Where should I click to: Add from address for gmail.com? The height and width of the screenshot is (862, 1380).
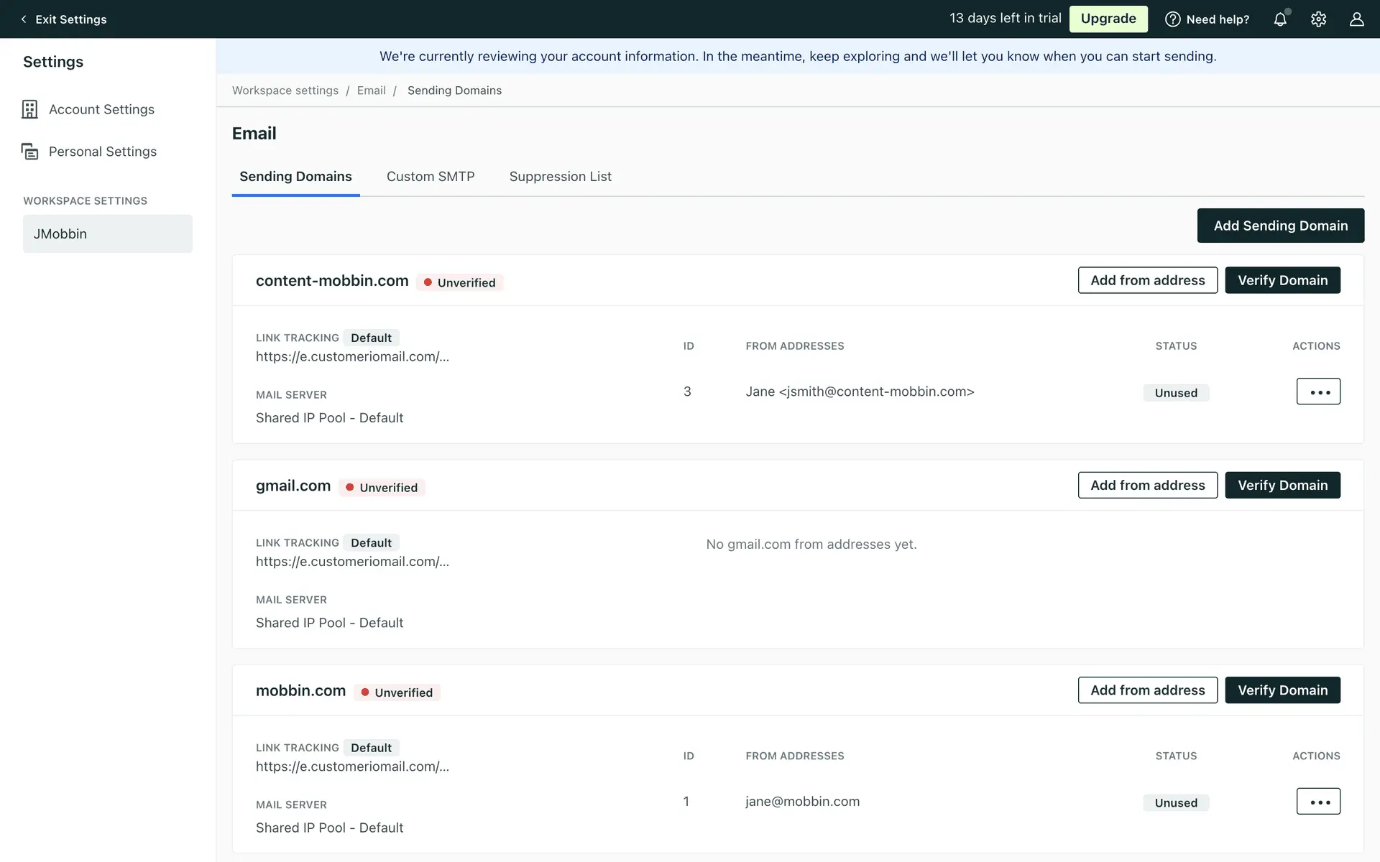(x=1147, y=485)
